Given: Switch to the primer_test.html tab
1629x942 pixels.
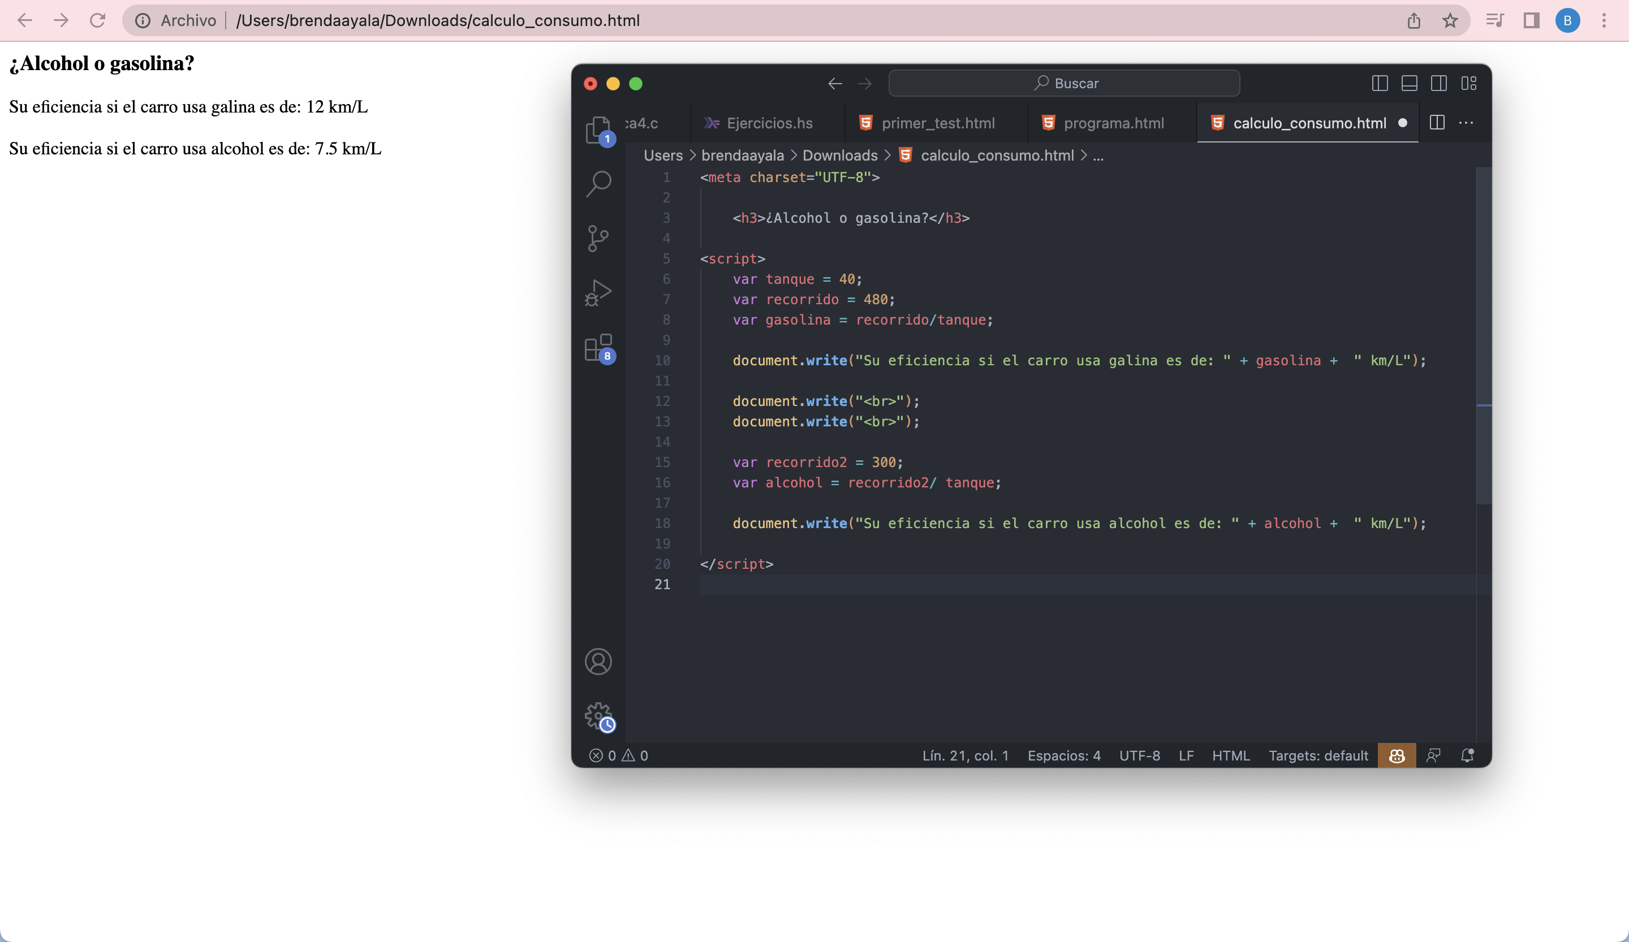Looking at the screenshot, I should [940, 123].
